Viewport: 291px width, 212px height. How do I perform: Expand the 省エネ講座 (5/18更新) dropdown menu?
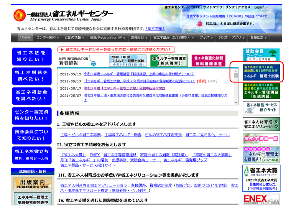click(x=174, y=38)
